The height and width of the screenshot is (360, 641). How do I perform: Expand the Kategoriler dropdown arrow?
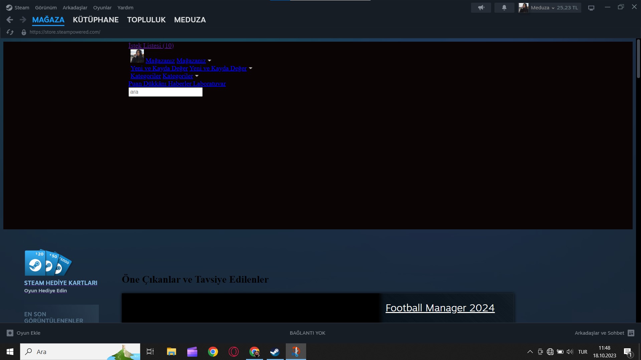coord(197,76)
